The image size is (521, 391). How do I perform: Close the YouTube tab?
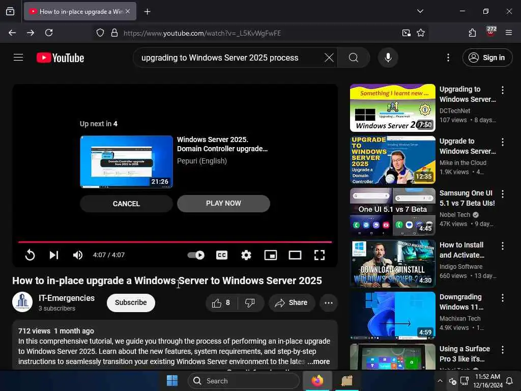tap(128, 11)
